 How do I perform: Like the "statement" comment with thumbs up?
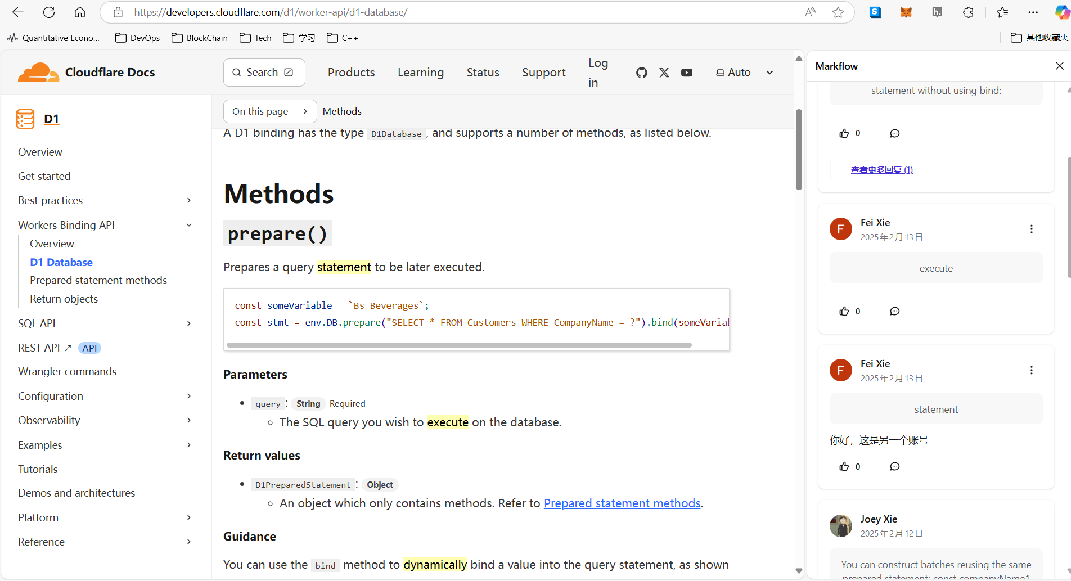tap(844, 467)
